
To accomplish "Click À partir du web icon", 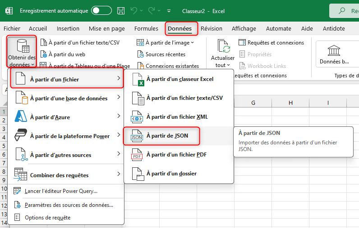I will point(44,54).
